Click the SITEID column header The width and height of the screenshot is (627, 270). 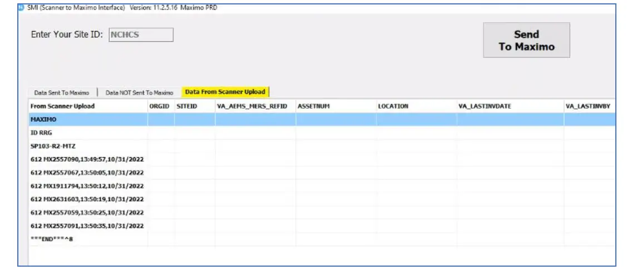coord(187,106)
